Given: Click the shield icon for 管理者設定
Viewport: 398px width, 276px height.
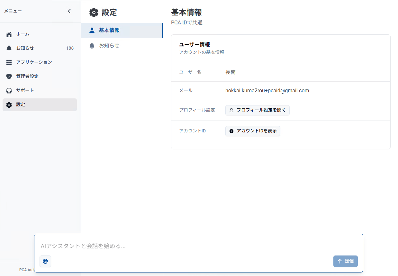Looking at the screenshot, I should click(x=9, y=77).
